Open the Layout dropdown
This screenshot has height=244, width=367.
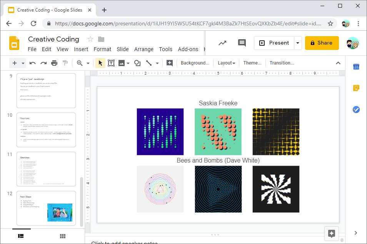point(226,63)
